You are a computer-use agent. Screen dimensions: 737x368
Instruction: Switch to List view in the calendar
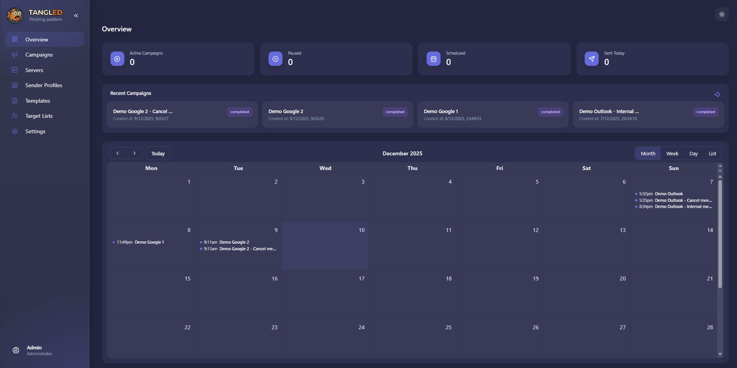tap(712, 153)
